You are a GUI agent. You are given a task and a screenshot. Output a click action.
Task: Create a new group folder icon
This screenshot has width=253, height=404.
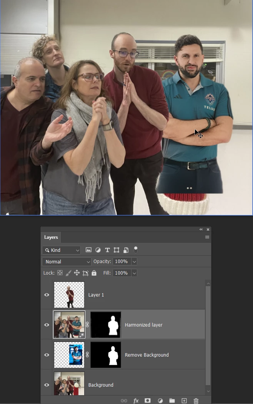pos(172,401)
